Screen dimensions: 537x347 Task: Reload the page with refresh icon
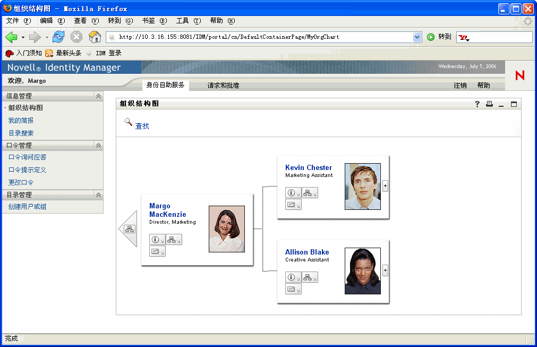[x=58, y=37]
